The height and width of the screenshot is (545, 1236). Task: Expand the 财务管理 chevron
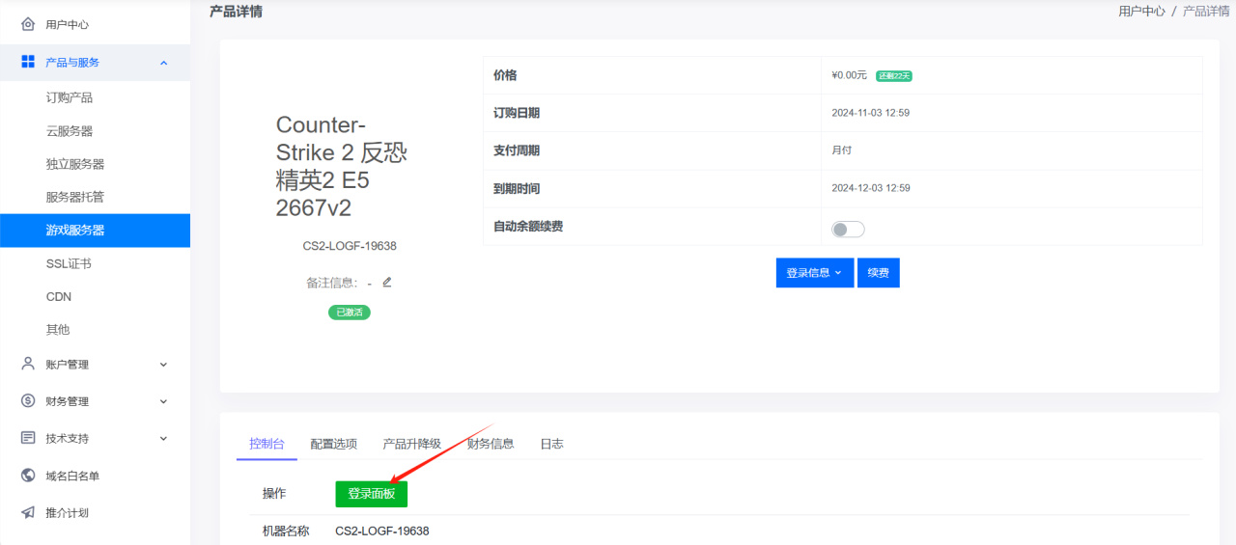pyautogui.click(x=163, y=401)
